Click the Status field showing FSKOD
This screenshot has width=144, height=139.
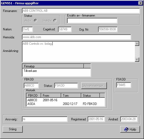[x=66, y=85]
